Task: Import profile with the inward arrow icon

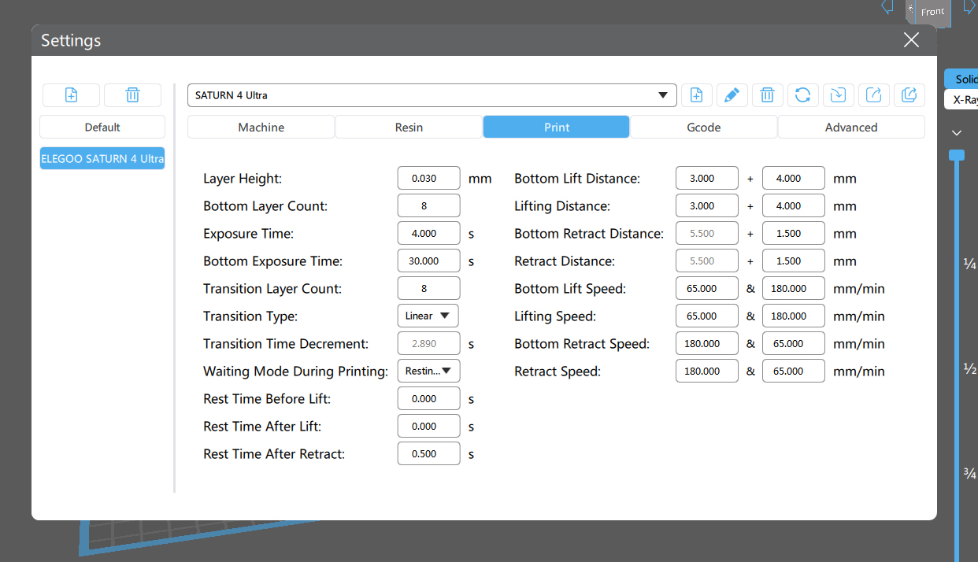Action: (x=838, y=95)
